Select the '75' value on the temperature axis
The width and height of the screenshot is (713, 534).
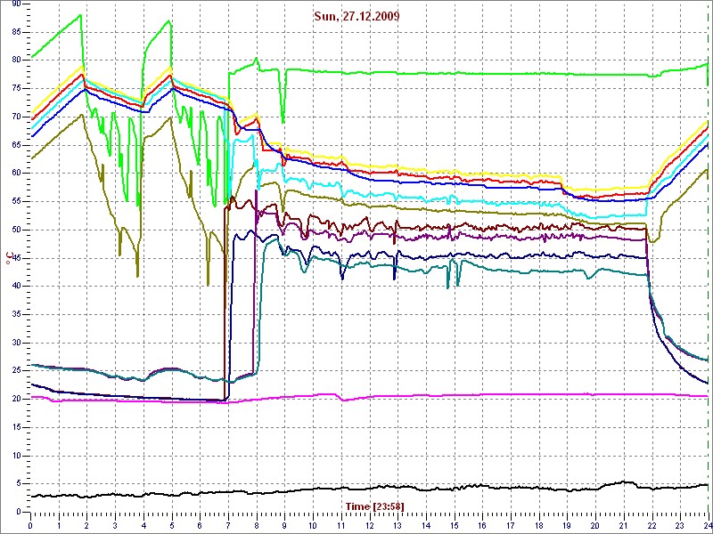coord(16,88)
